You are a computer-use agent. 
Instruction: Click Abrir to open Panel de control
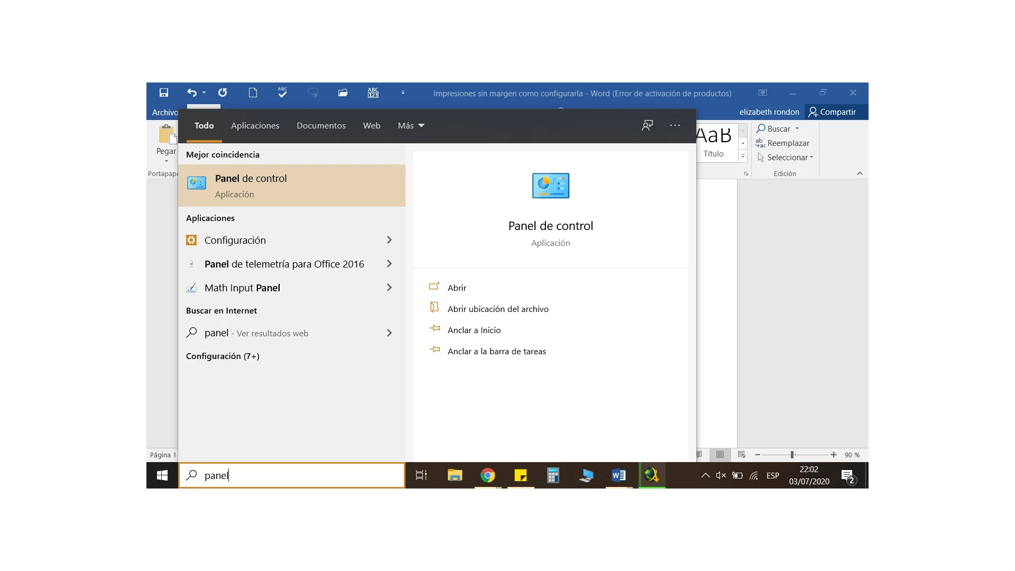point(457,288)
